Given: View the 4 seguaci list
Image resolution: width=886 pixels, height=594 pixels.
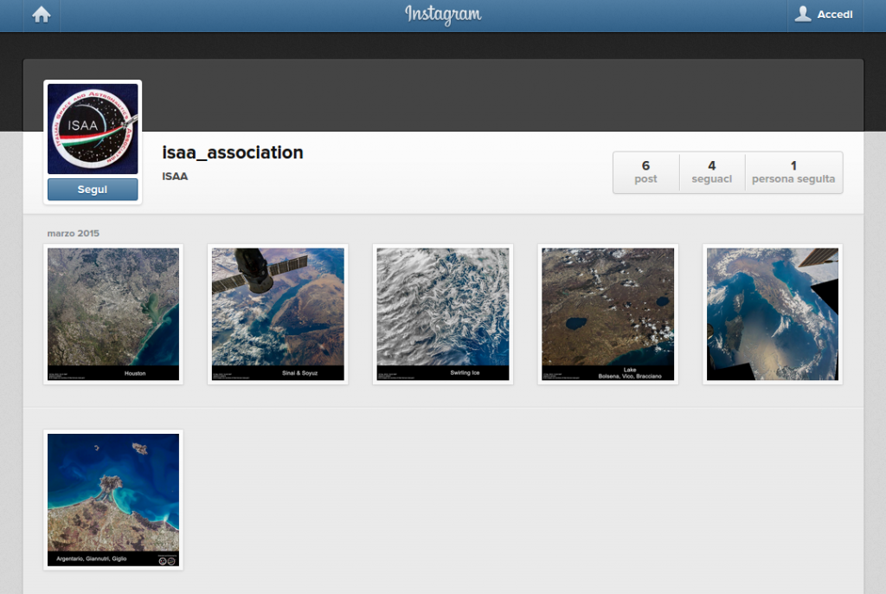Looking at the screenshot, I should (711, 171).
